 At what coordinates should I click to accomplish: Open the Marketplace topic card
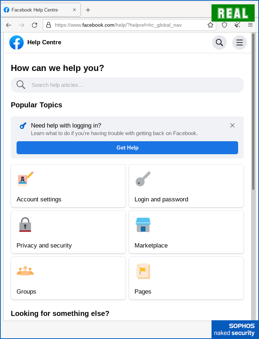click(186, 232)
